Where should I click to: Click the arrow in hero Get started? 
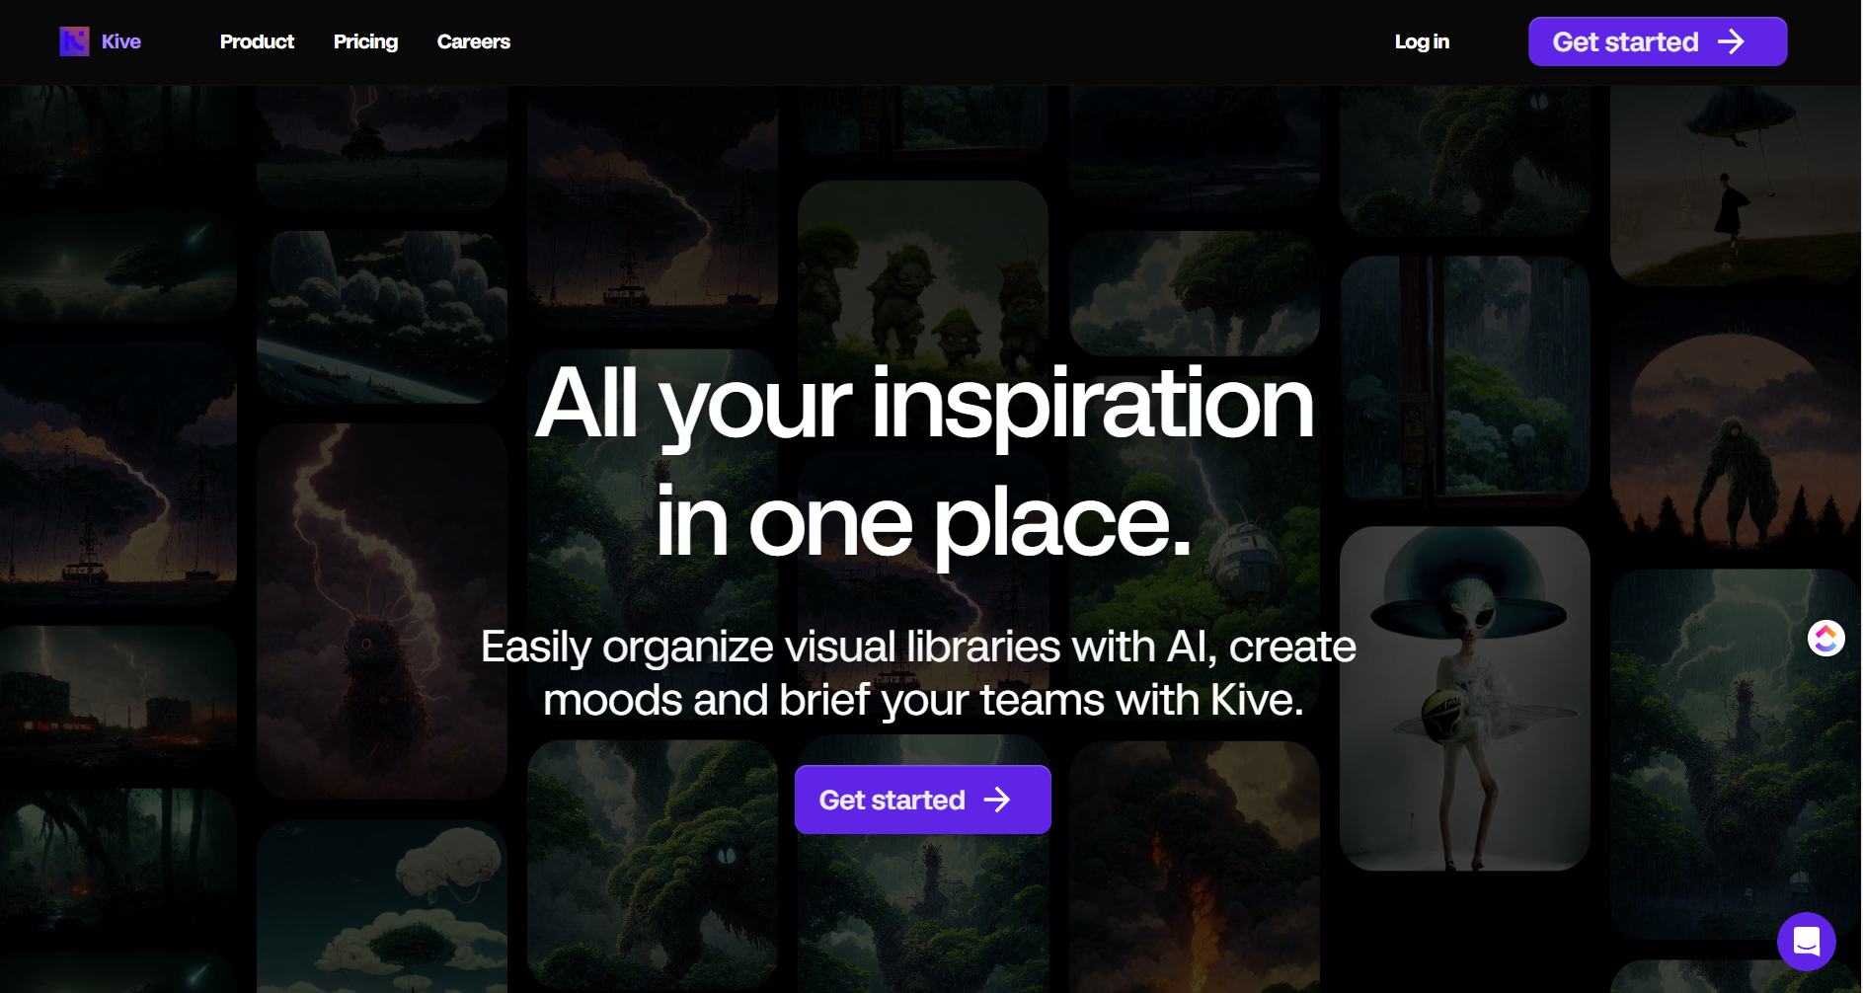tap(997, 800)
